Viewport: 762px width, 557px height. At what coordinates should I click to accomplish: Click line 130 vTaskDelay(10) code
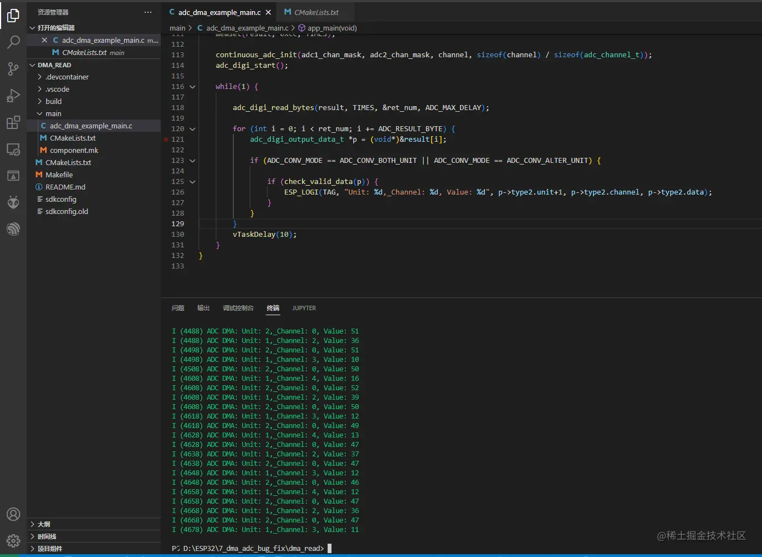pos(264,235)
